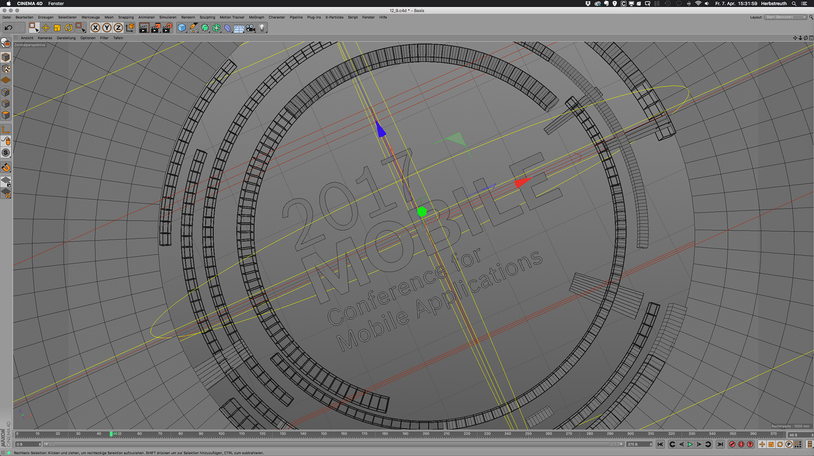814x456 pixels.
Task: Click the last used tool icon
Action: coord(81,28)
